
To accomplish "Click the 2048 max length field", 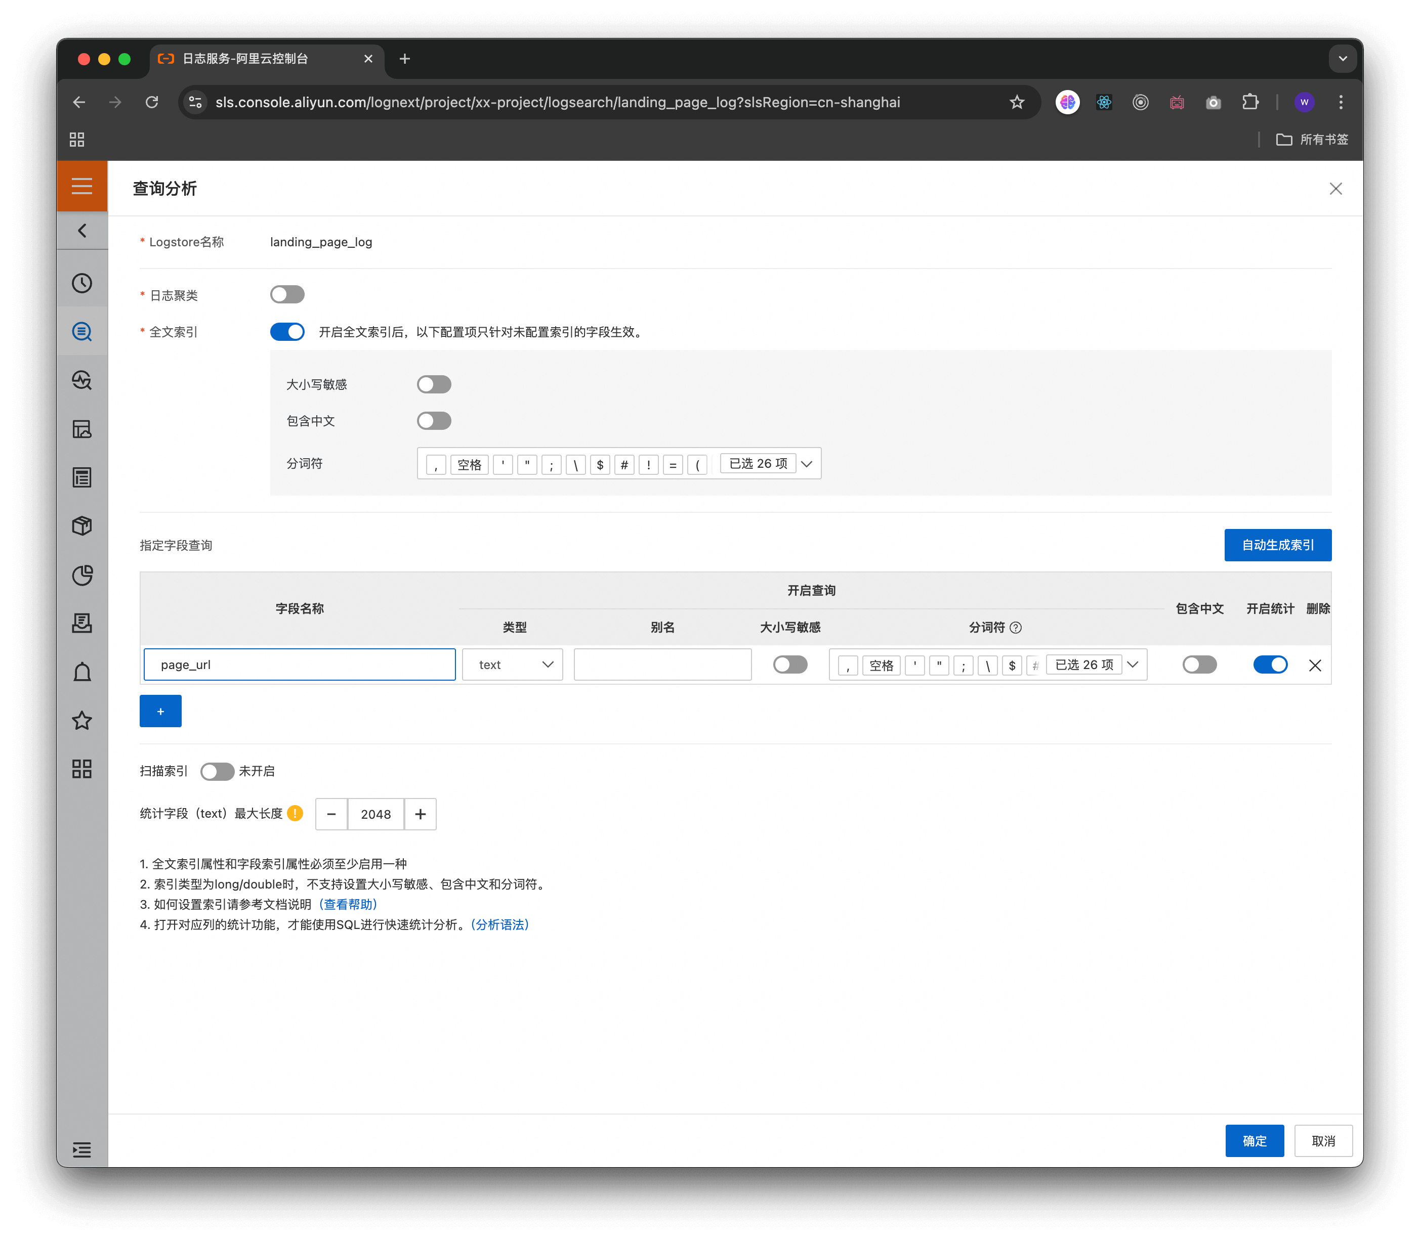I will 376,814.
